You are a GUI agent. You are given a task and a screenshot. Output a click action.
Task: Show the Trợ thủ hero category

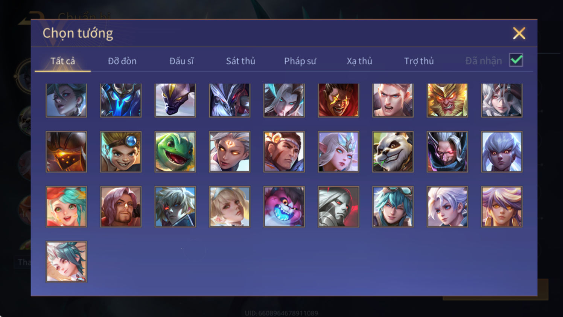click(419, 61)
